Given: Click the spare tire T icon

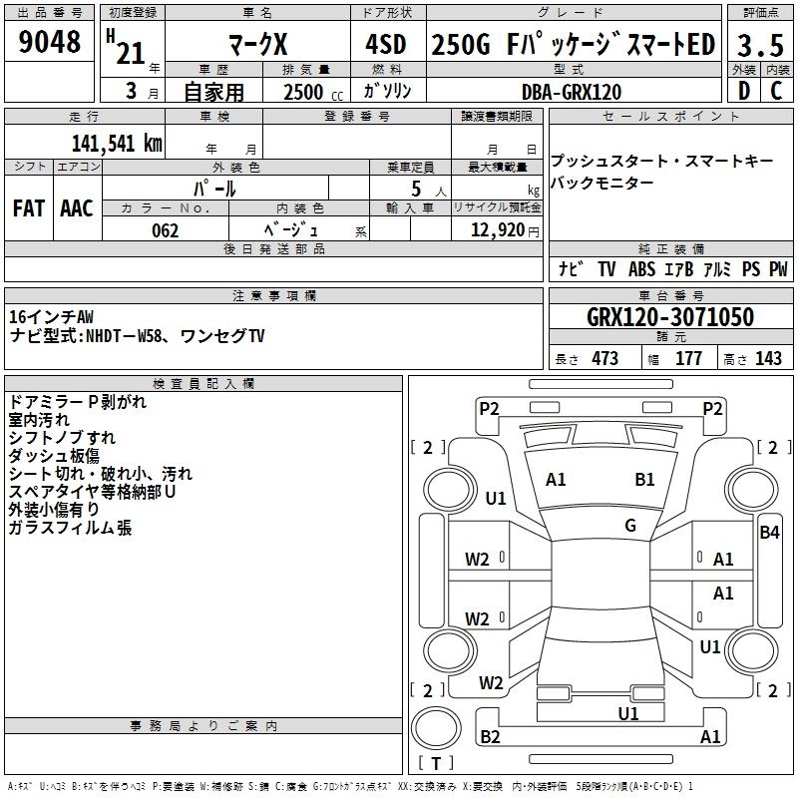Looking at the screenshot, I should [436, 728].
